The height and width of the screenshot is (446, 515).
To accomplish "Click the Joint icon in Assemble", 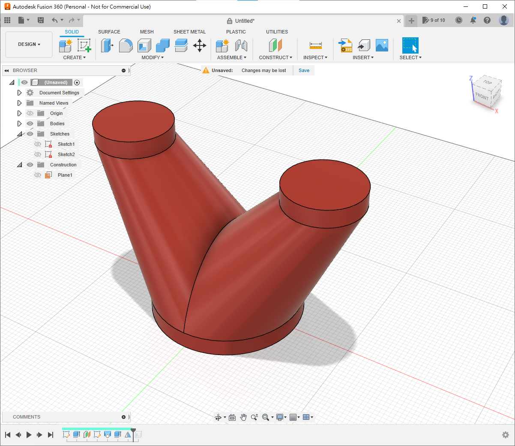I will click(x=241, y=45).
